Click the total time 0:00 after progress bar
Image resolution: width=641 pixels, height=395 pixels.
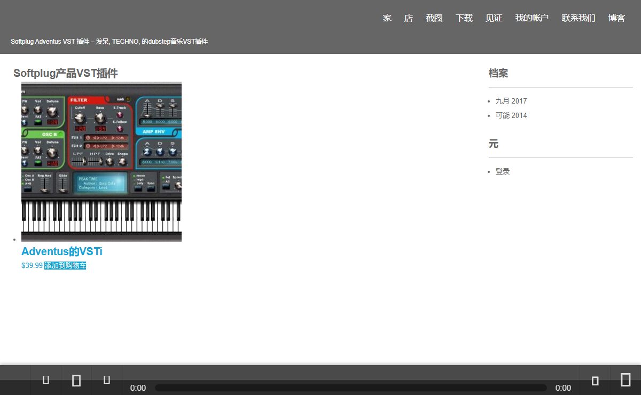(x=563, y=388)
